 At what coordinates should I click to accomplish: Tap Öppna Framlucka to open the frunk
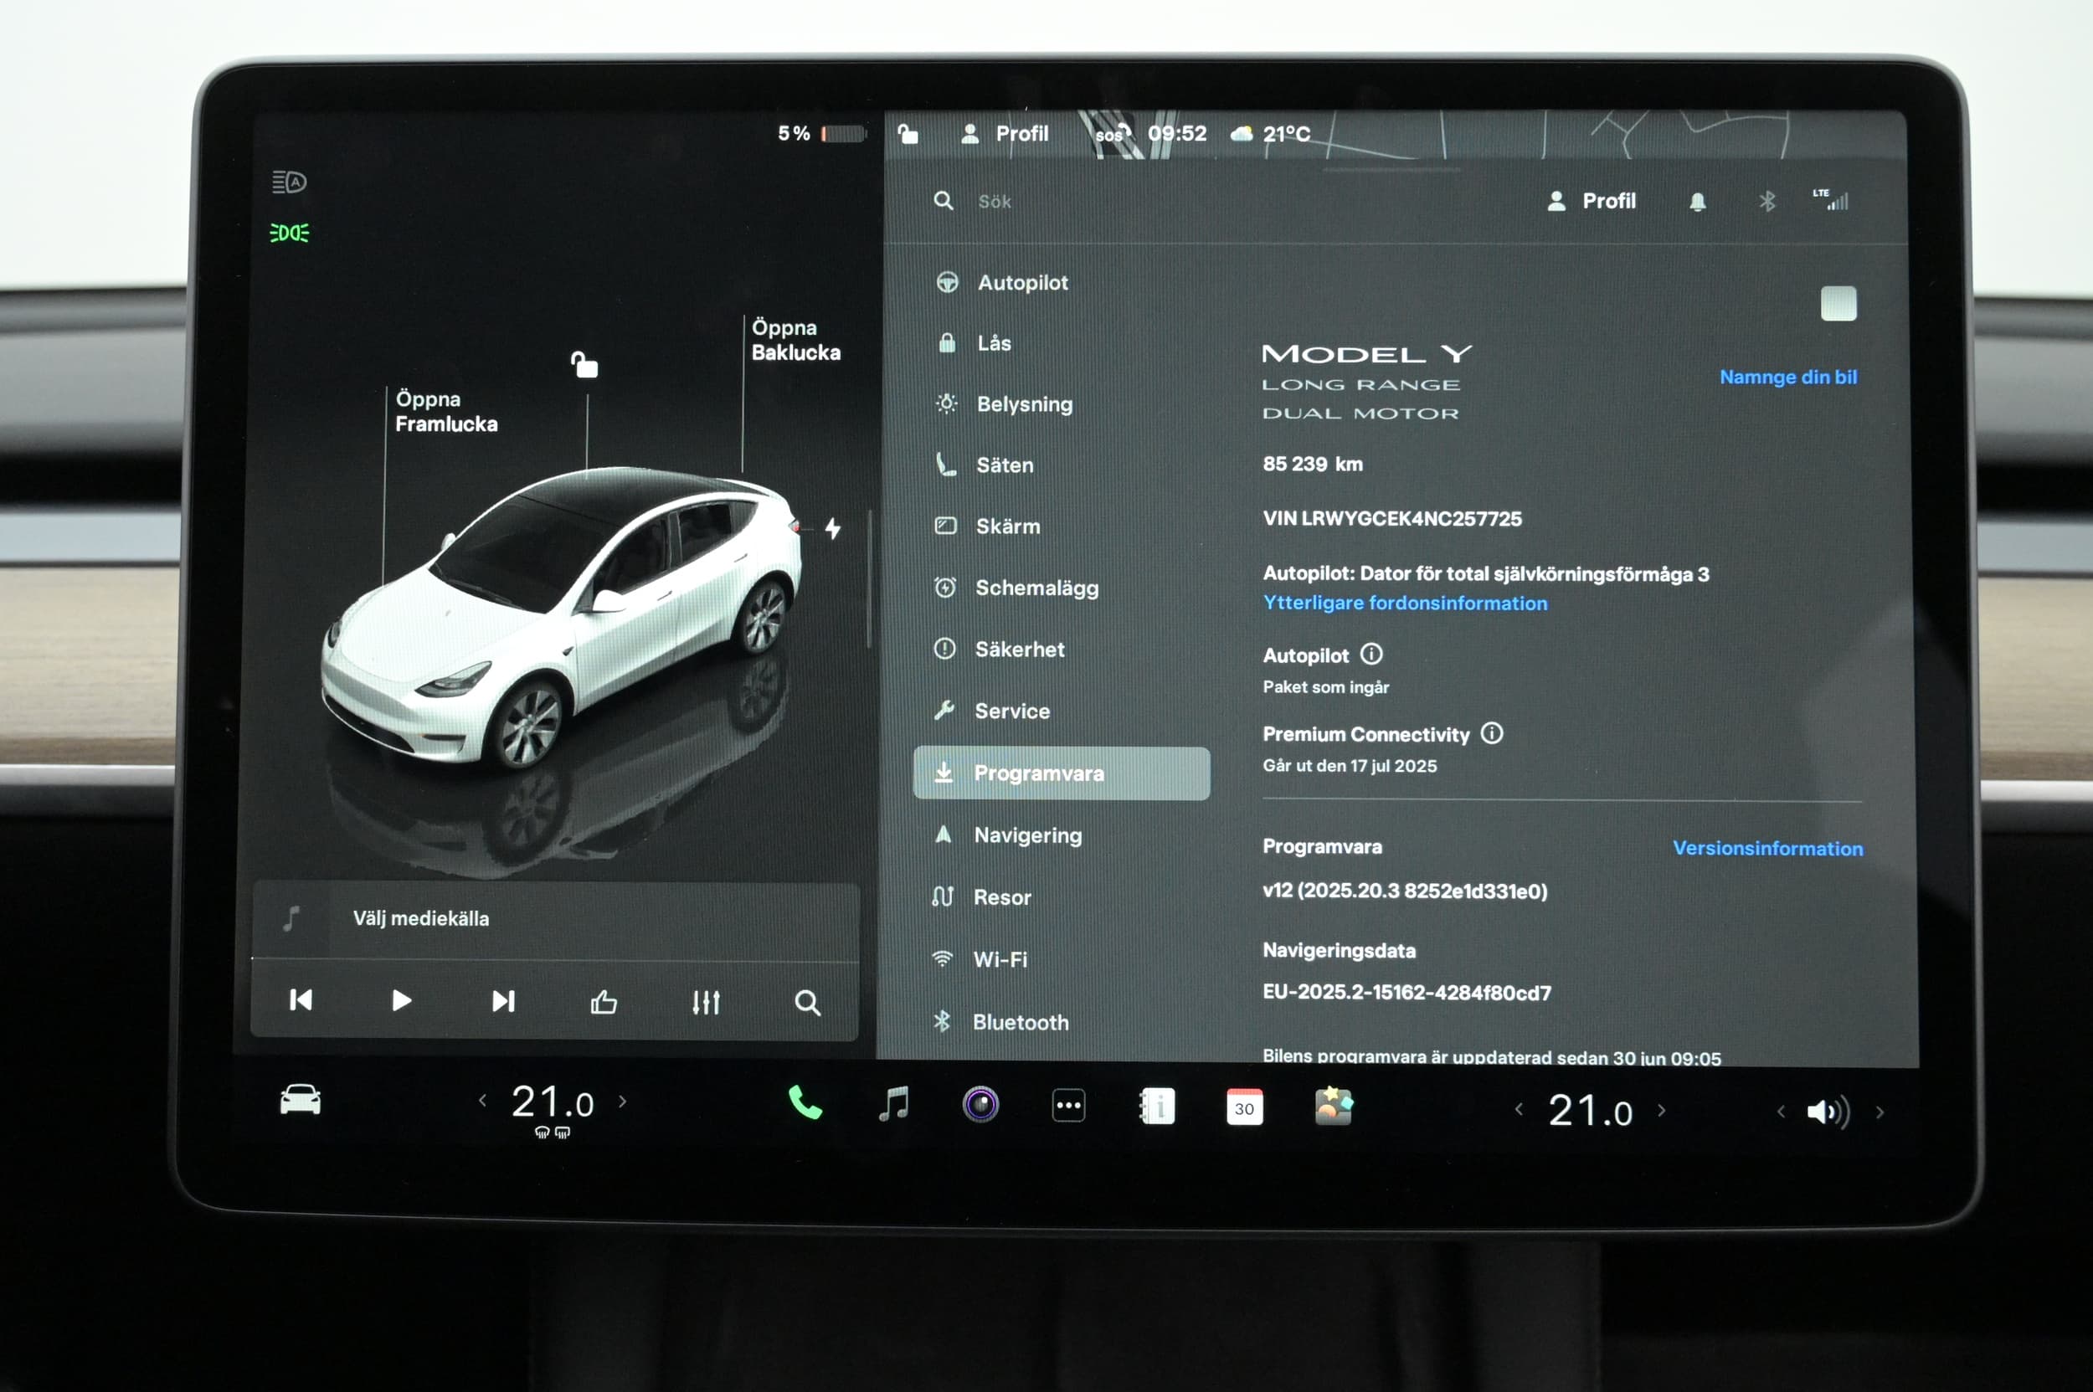point(445,411)
